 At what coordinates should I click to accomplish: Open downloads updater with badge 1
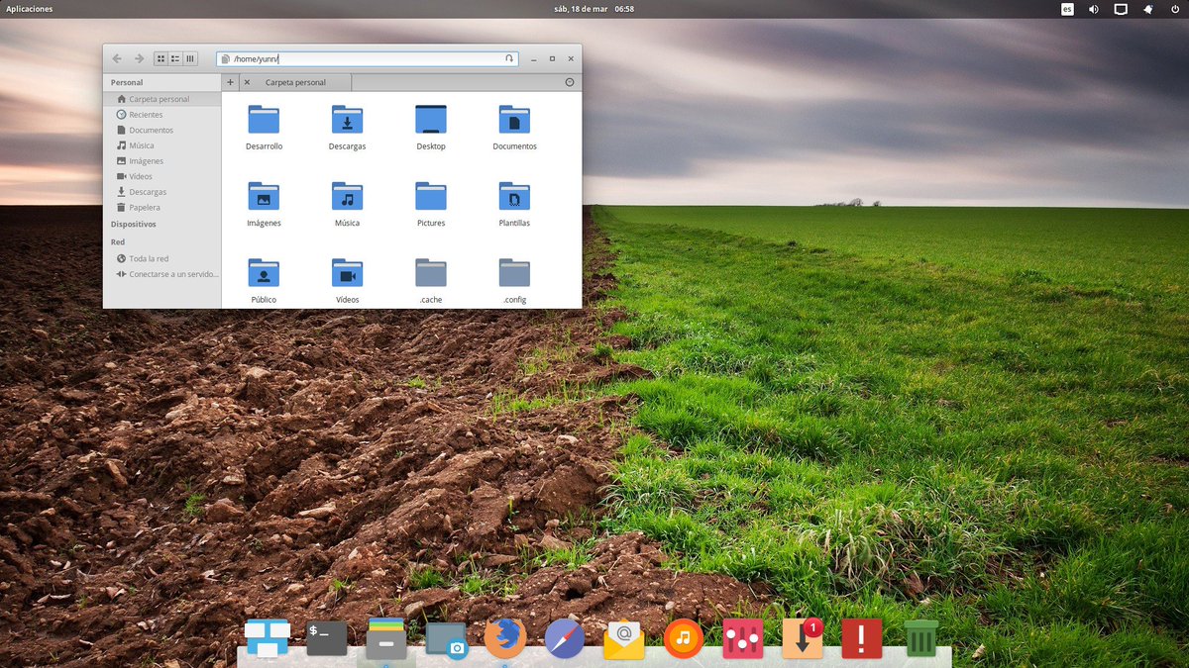[x=803, y=638]
